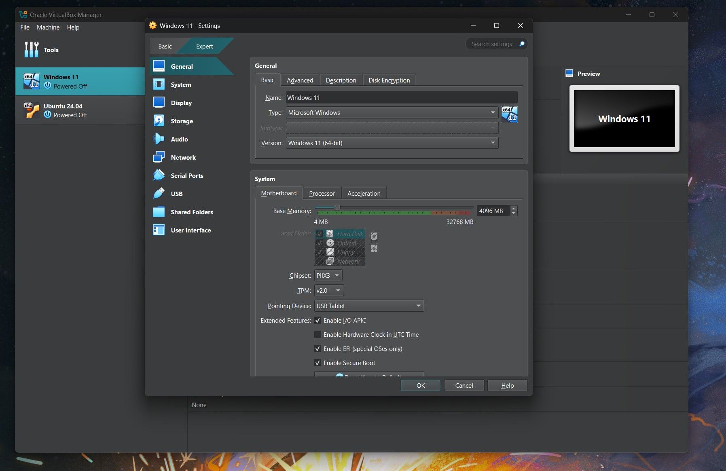Click the Base Memory slider handle
The height and width of the screenshot is (471, 726).
pos(337,207)
